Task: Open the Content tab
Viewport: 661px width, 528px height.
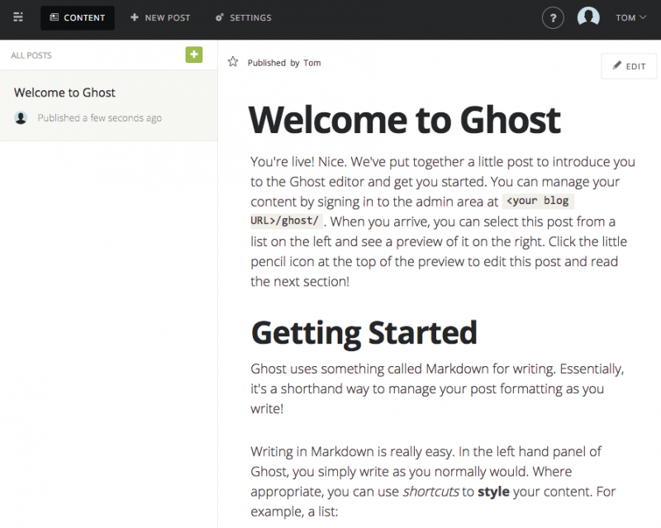Action: point(78,17)
